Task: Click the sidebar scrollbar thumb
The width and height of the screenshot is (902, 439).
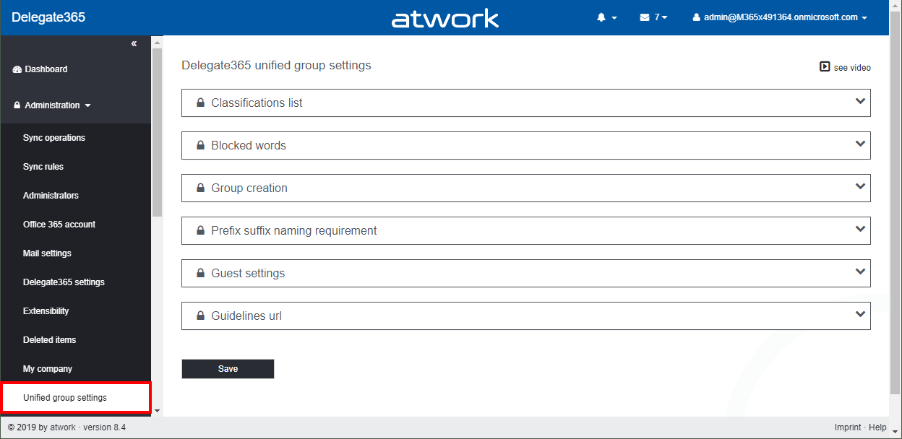Action: click(157, 133)
